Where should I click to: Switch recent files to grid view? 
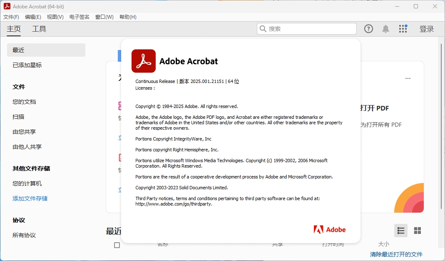point(418,230)
